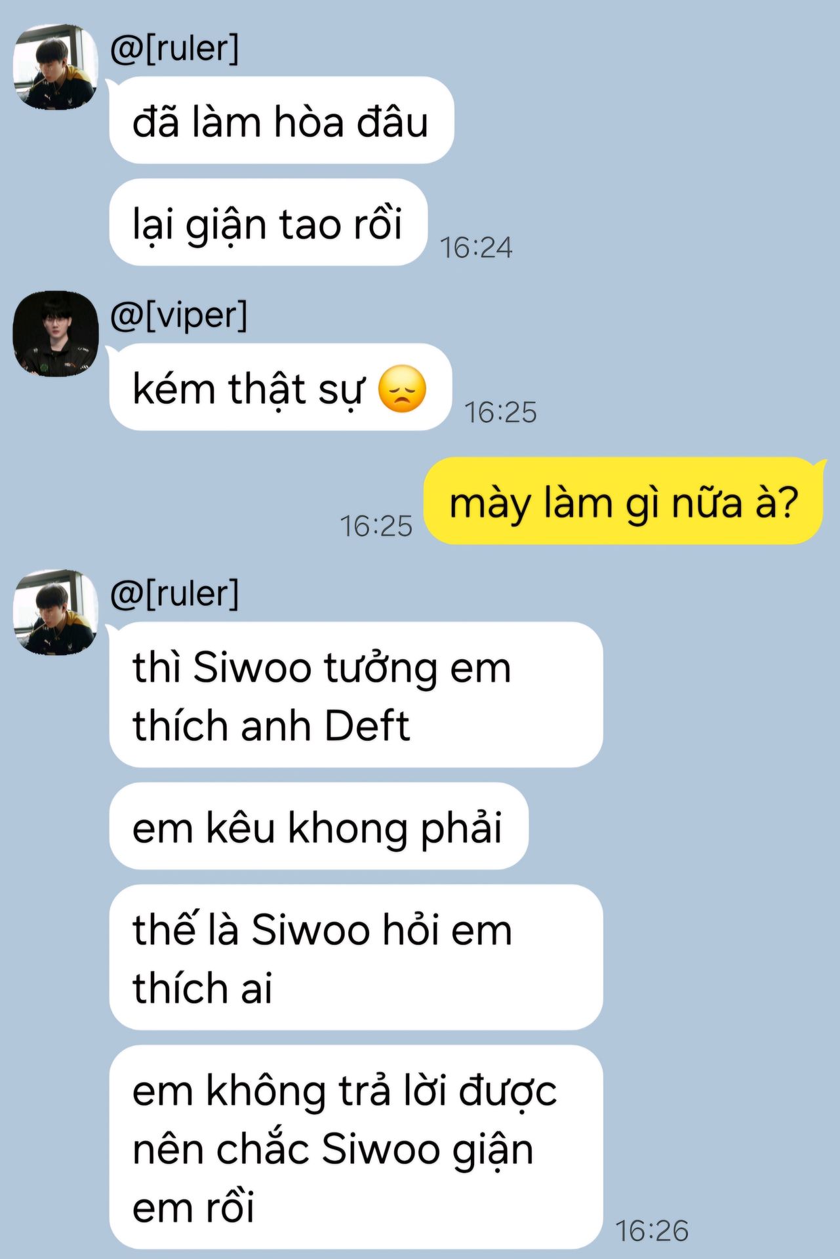Tap viper's profile picture
840x1259 pixels.
[x=56, y=334]
